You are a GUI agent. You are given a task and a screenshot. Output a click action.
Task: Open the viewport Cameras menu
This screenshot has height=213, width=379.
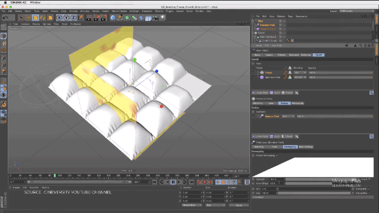pos(25,24)
